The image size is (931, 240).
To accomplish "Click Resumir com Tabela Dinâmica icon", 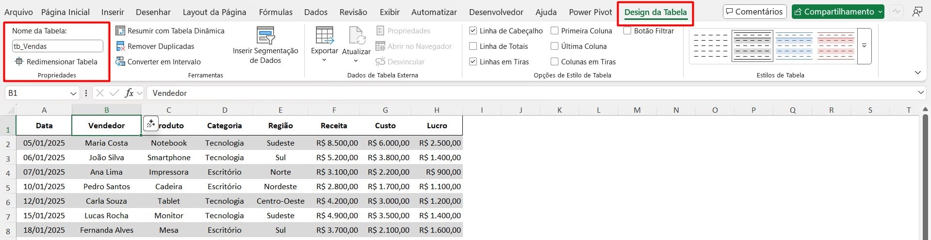I will click(120, 31).
